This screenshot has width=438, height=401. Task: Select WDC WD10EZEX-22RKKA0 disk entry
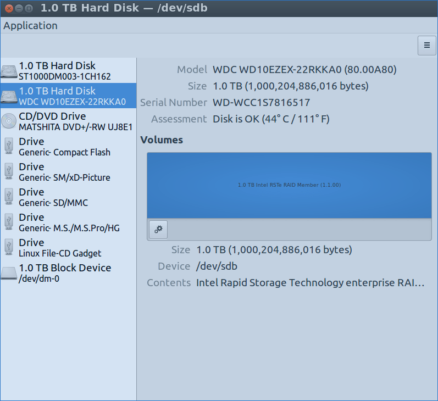click(68, 96)
